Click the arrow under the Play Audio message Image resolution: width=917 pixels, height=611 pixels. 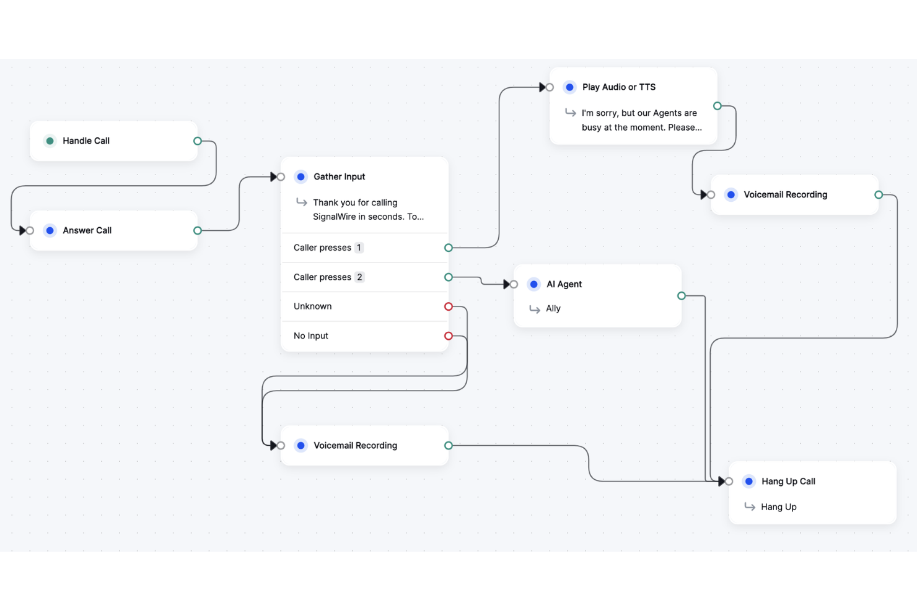coord(570,113)
